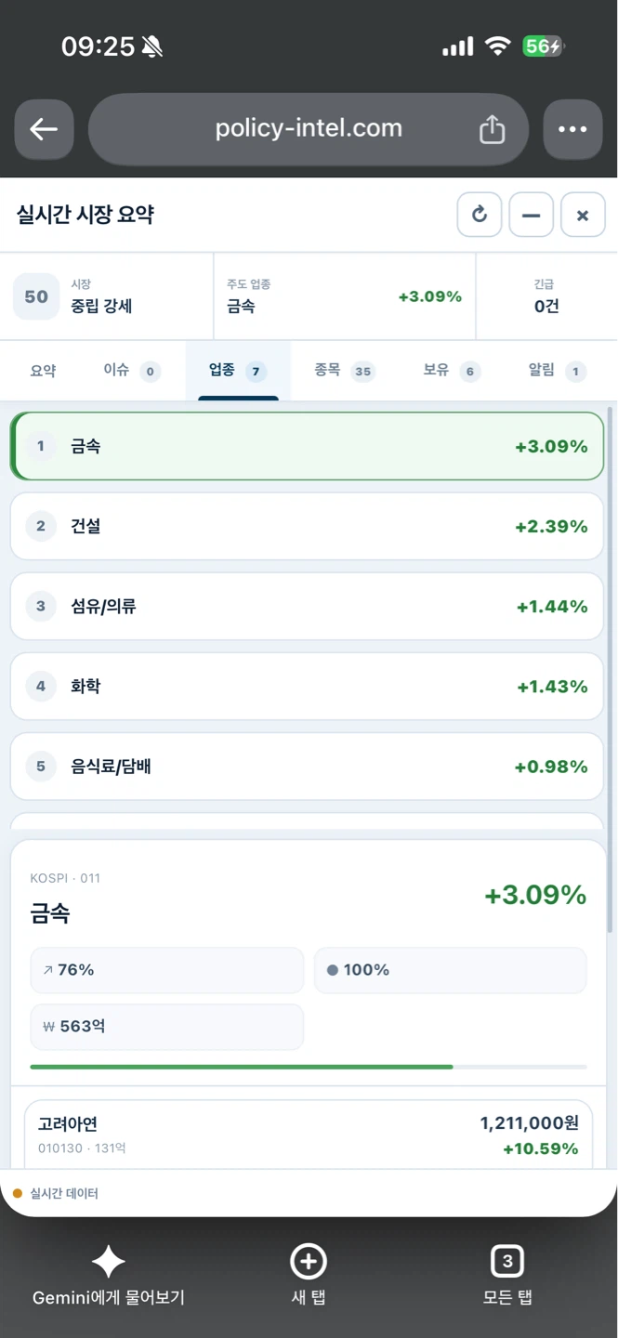
Task: Close the market summary panel
Action: coord(583,216)
